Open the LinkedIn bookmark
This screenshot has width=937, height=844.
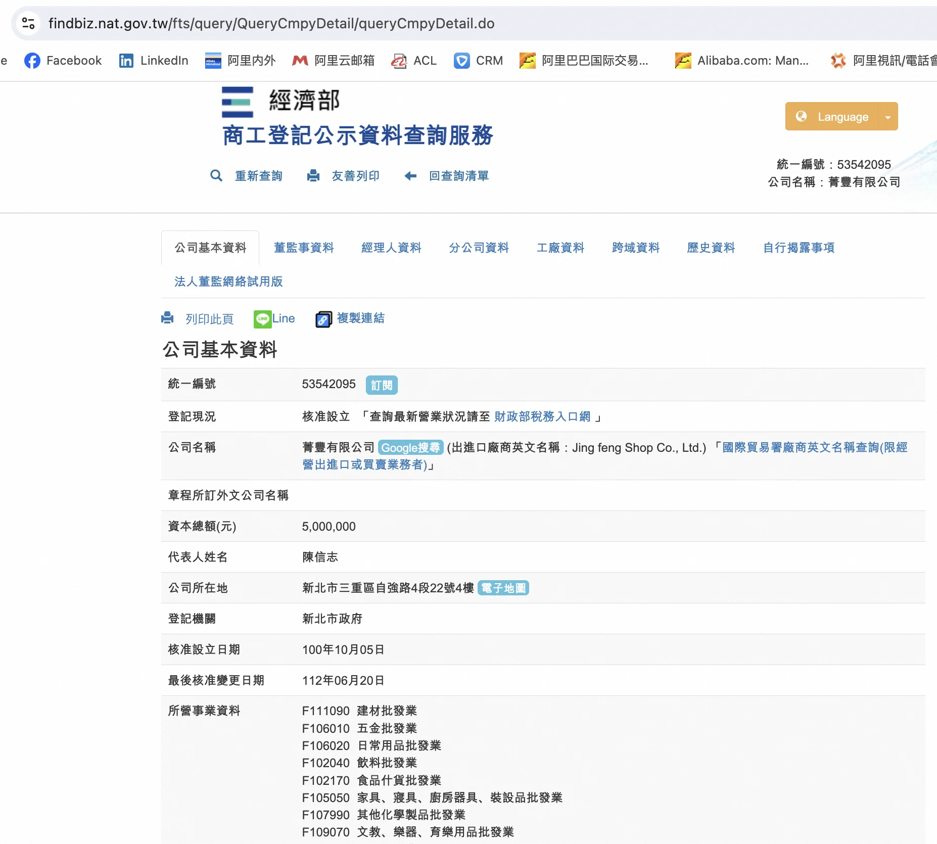click(x=154, y=61)
